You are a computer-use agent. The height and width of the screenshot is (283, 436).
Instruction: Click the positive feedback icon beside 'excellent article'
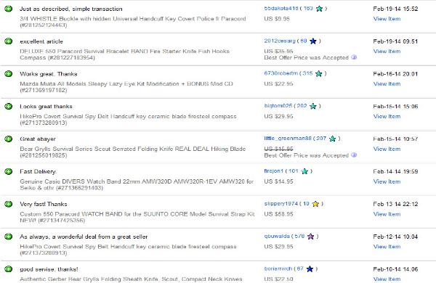(8, 41)
